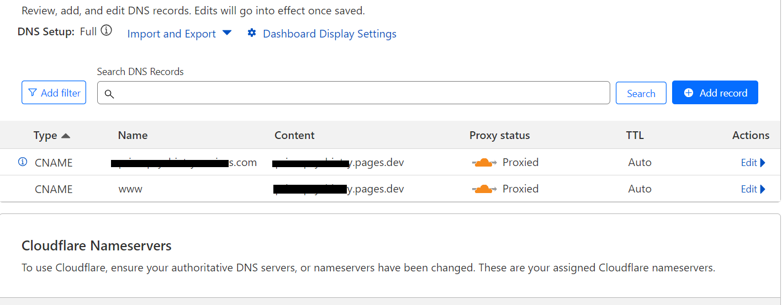Image resolution: width=782 pixels, height=305 pixels.
Task: Select the www record name cell
Action: coord(130,189)
